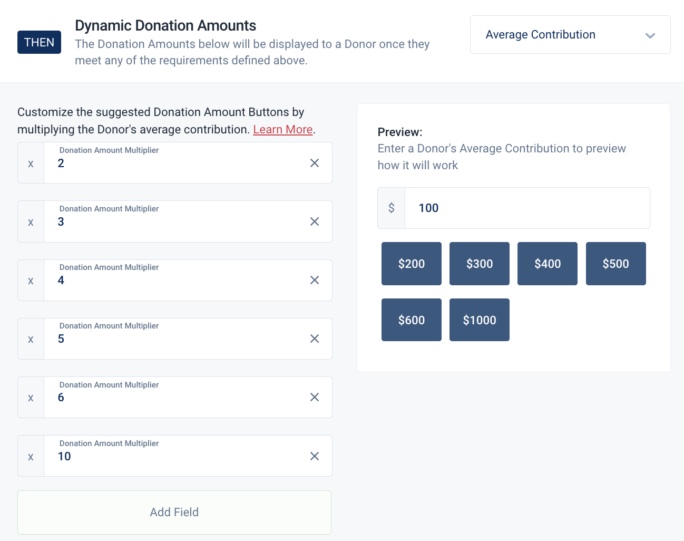Remove the multiplier 5 field
The image size is (684, 541).
click(315, 339)
